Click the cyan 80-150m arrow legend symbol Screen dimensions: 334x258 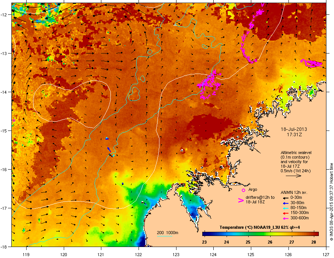pos(285,208)
